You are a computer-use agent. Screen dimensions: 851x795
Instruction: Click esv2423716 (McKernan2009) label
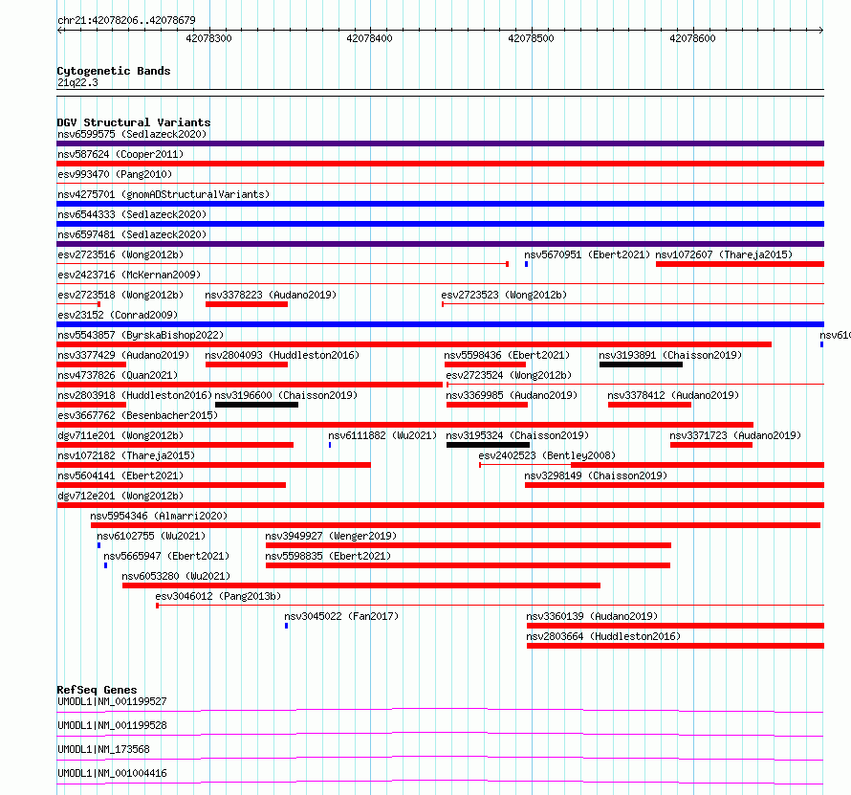[x=129, y=275]
